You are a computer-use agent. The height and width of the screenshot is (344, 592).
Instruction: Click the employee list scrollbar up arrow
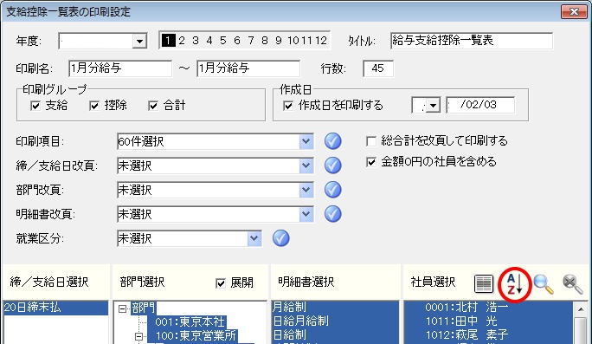[x=581, y=308]
